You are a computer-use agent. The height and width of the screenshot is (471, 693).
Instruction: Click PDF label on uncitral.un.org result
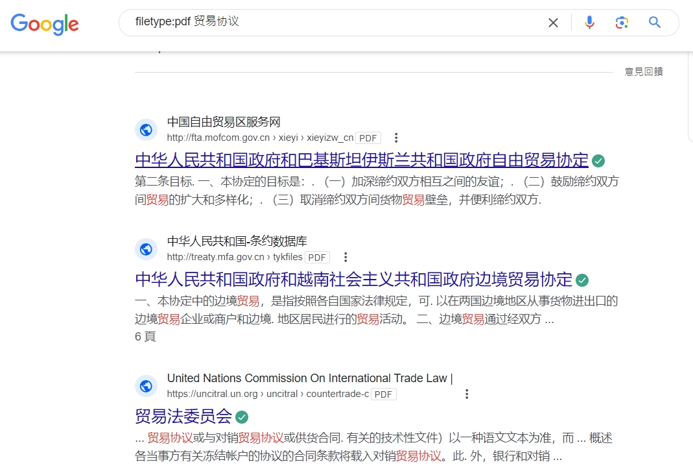tap(383, 394)
